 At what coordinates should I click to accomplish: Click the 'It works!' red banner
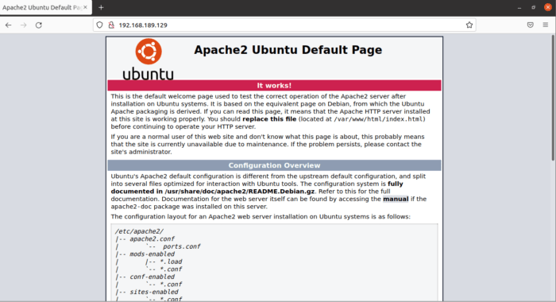(x=275, y=86)
